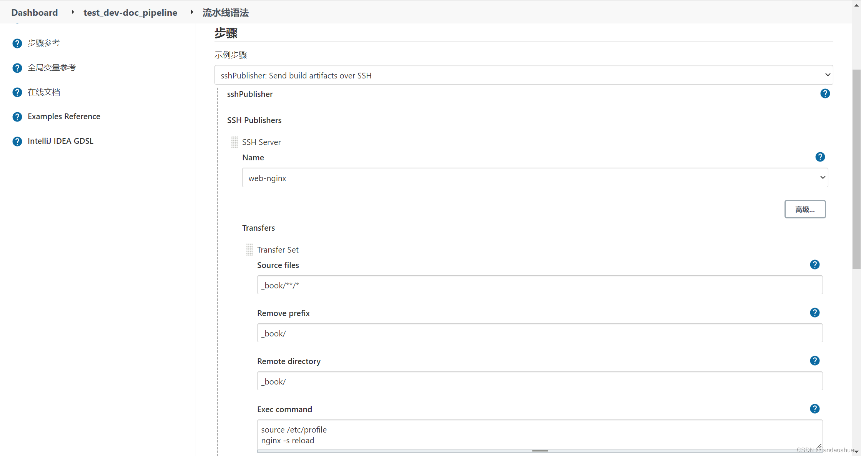Screen dimensions: 861x456
Task: Open the 流水线语法 breadcrumb
Action: (226, 12)
